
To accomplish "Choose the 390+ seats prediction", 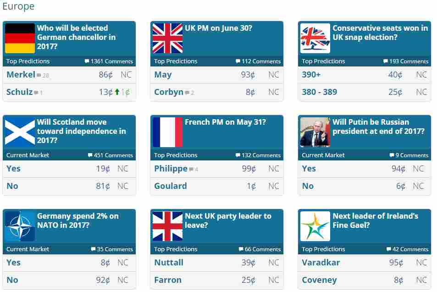I will 311,75.
